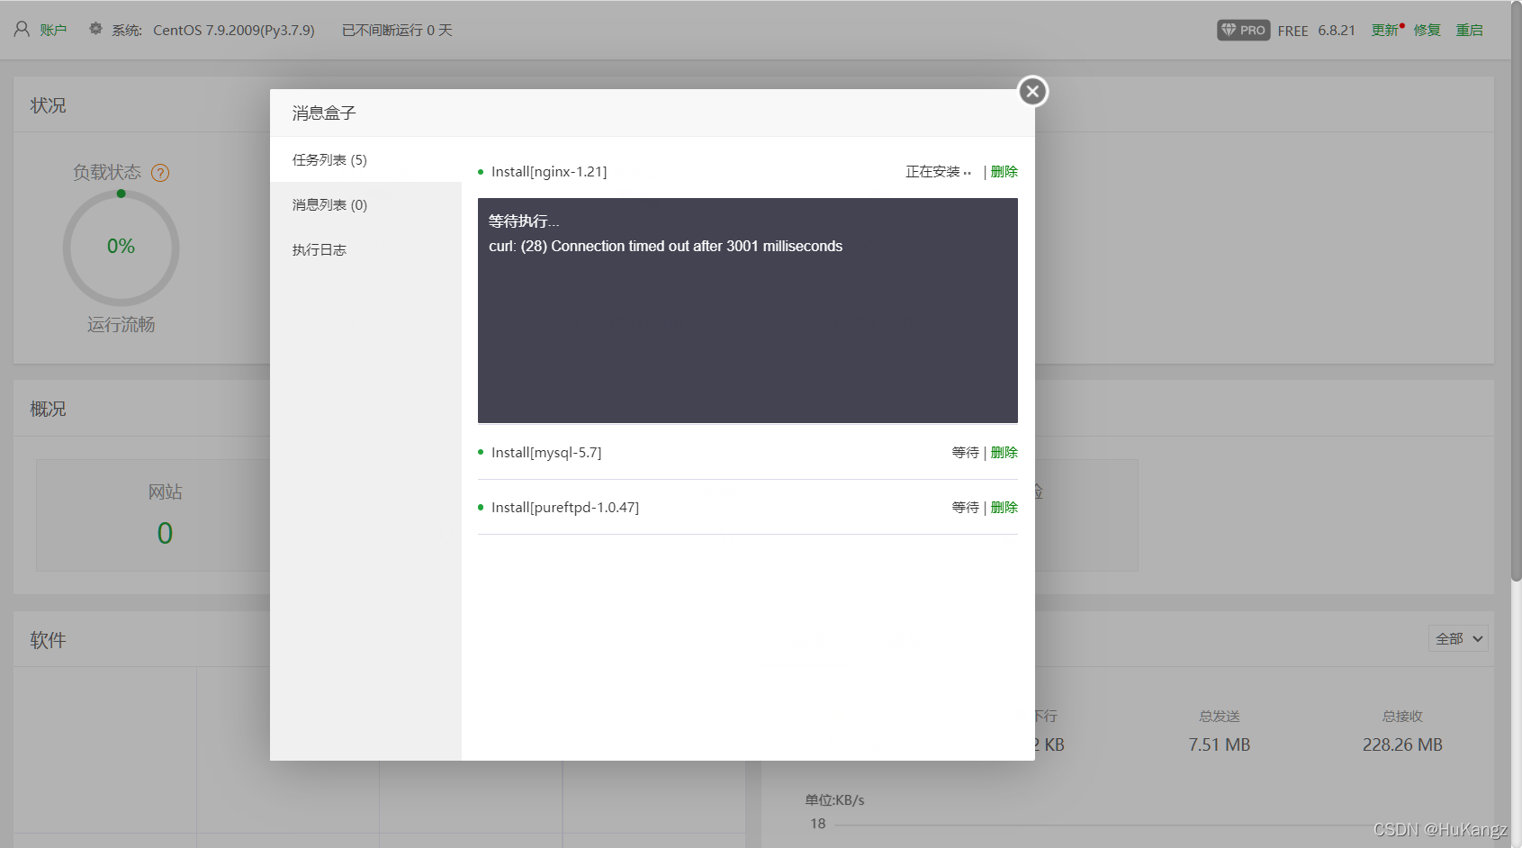
Task: Click Install[nginx-1.21] task row
Action: (747, 171)
